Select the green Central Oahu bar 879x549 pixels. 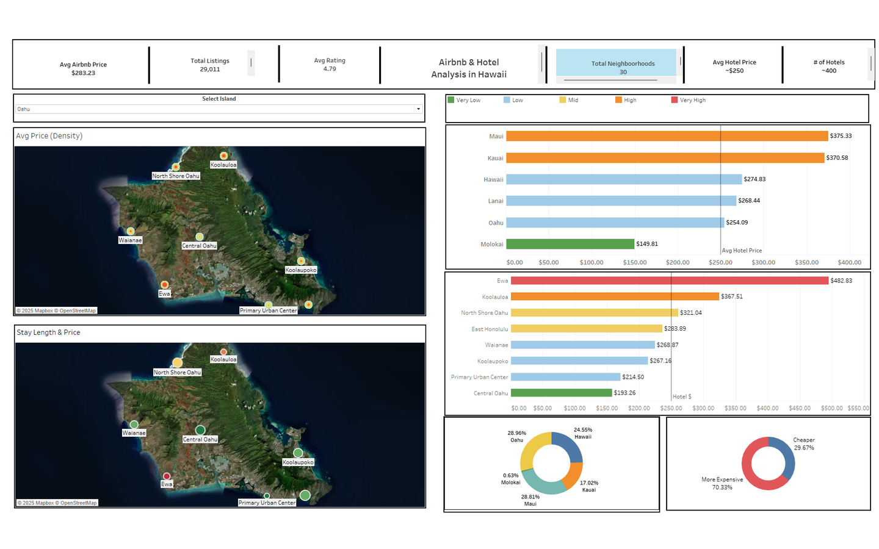point(562,393)
